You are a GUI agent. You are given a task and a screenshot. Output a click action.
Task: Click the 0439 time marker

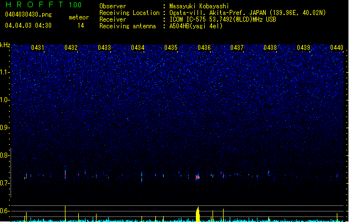point(304,48)
